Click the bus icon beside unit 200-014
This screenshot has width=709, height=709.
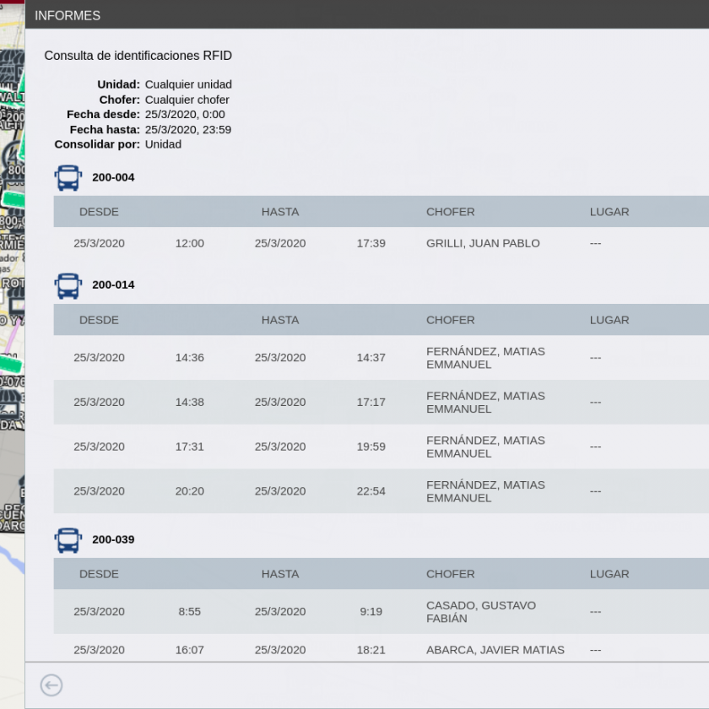(68, 285)
